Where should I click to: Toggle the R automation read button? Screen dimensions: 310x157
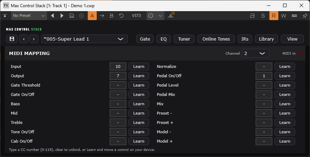point(274,15)
